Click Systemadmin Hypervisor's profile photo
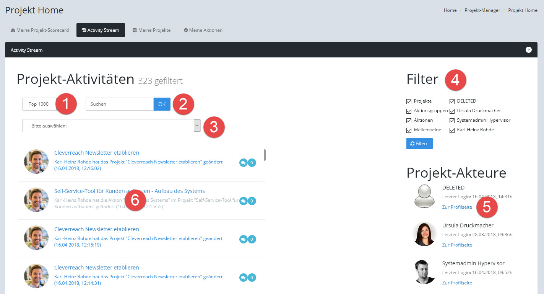Image resolution: width=544 pixels, height=294 pixels. tap(424, 272)
